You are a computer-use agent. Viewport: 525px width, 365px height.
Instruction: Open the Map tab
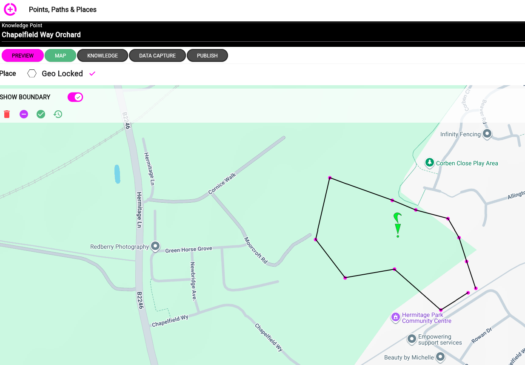[60, 56]
